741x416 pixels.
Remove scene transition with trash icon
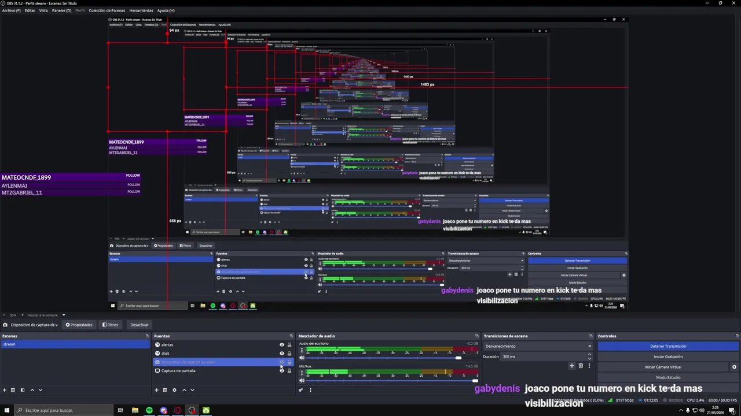tap(581, 366)
